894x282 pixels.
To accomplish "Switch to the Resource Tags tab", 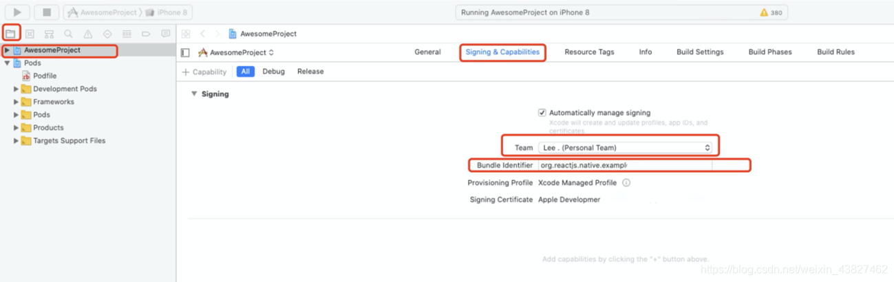I will 589,52.
